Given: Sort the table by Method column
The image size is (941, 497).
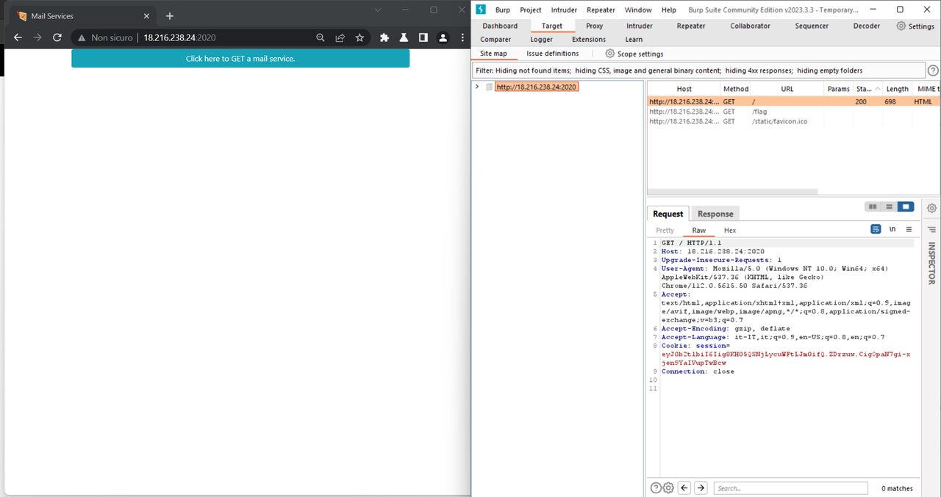Looking at the screenshot, I should click(736, 89).
